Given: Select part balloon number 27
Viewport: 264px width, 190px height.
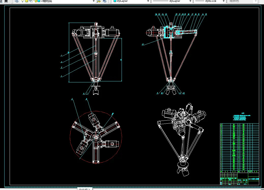Looking at the screenshot, I should [143, 45].
